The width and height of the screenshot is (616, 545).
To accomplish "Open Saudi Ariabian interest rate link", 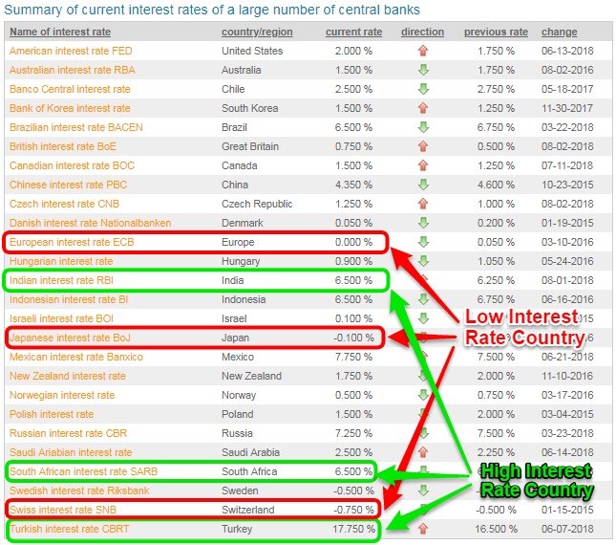I will click(71, 452).
